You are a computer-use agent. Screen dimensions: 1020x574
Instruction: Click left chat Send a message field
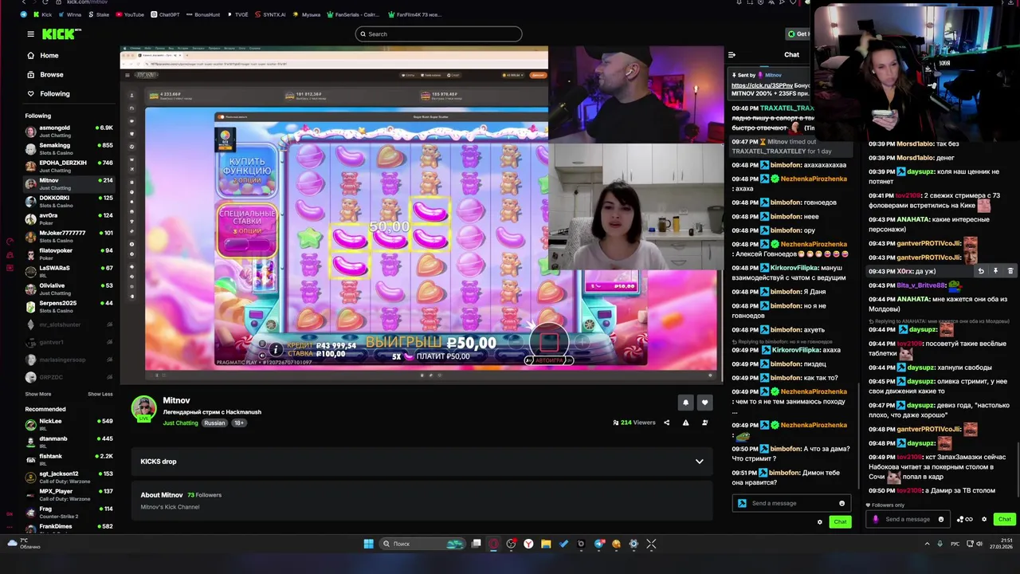(790, 503)
